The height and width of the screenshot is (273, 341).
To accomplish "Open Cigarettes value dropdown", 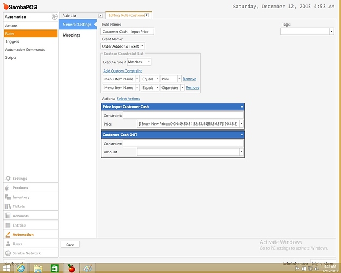I will coord(182,88).
